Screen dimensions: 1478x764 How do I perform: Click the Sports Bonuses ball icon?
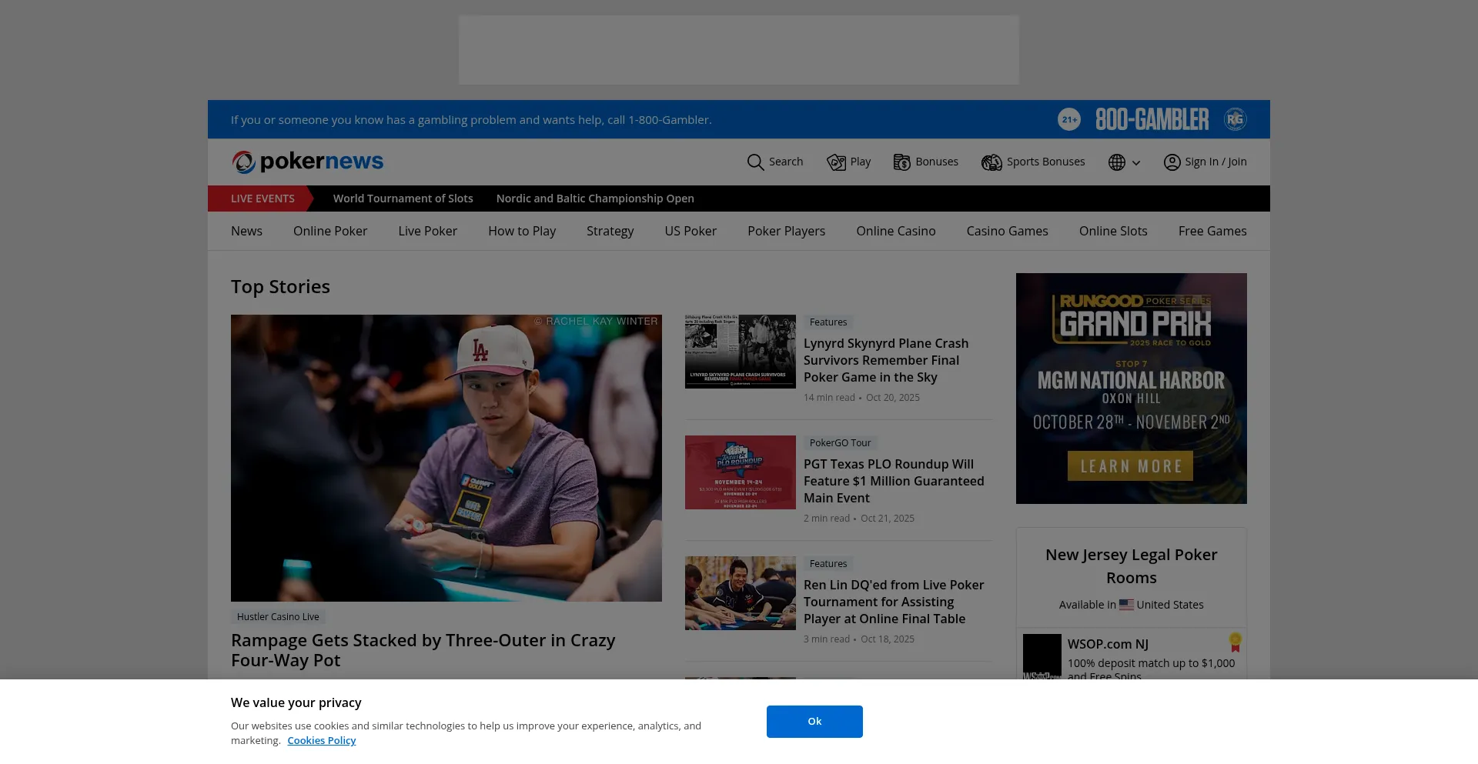click(991, 162)
